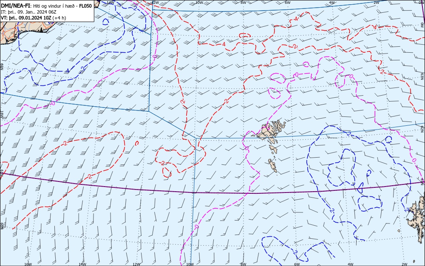425x266 pixels.
Task: Click the 10W longitude label on the top edge
Action: [x=199, y=3]
